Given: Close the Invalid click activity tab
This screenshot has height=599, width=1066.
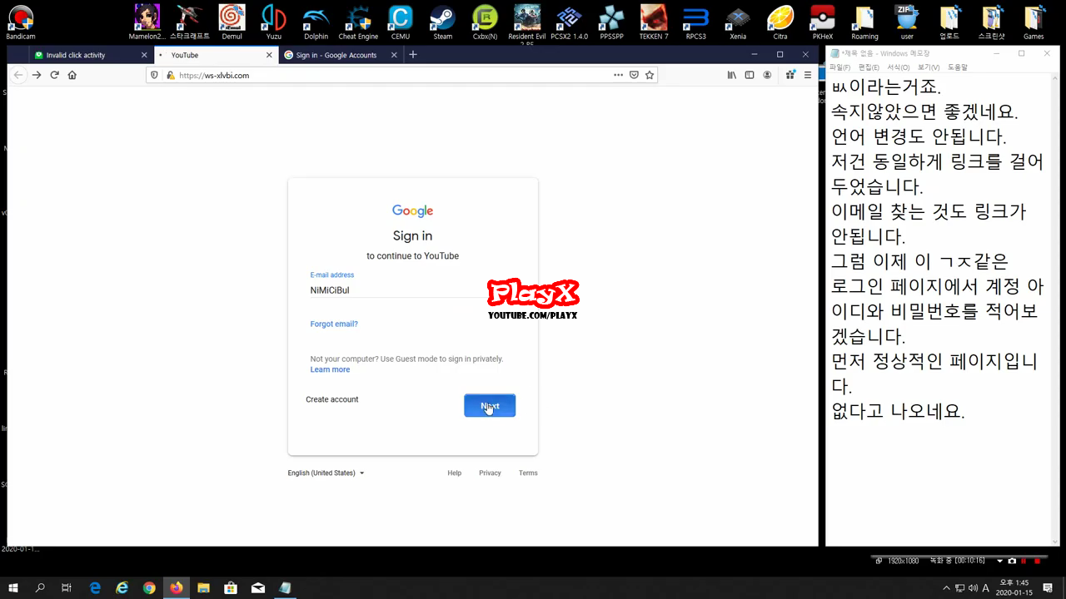Looking at the screenshot, I should click(144, 55).
